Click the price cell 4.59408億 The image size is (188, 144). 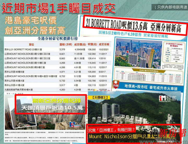pos(80,49)
